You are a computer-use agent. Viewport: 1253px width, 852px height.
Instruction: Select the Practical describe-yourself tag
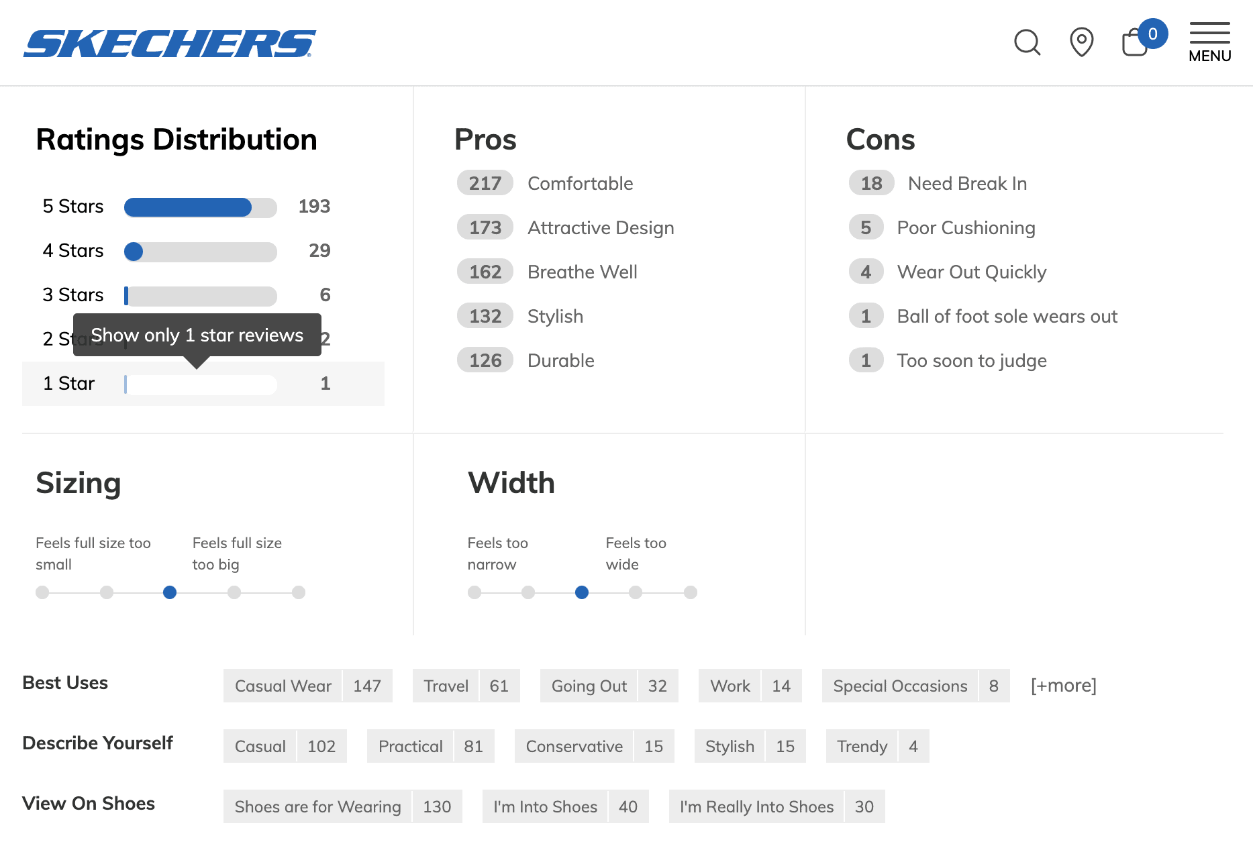[430, 746]
